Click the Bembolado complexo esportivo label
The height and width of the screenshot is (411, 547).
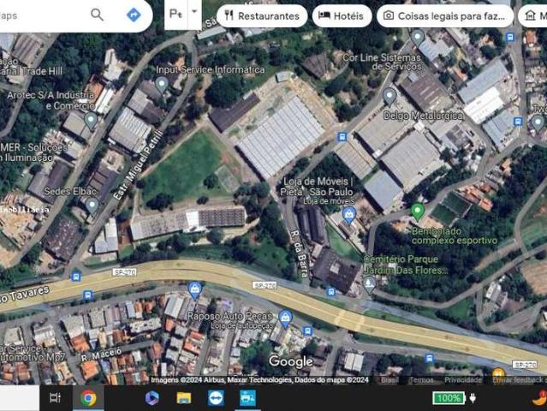coord(455,235)
